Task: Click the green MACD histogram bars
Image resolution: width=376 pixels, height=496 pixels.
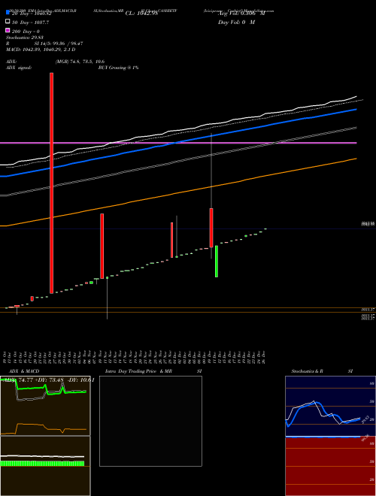Action: [42, 464]
